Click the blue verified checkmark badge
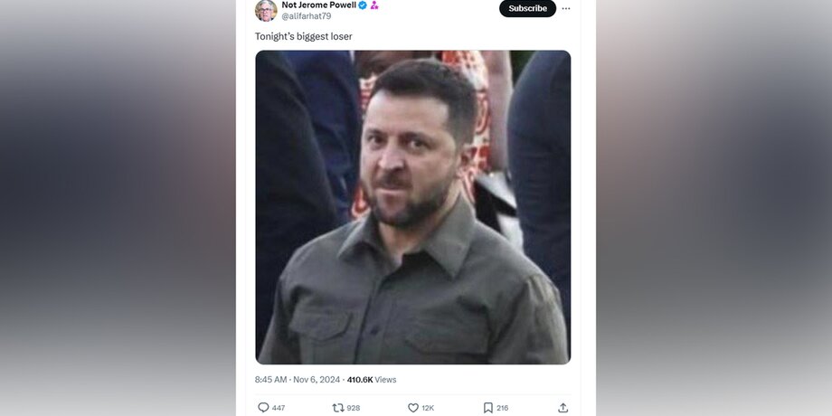832x416 pixels. click(363, 5)
